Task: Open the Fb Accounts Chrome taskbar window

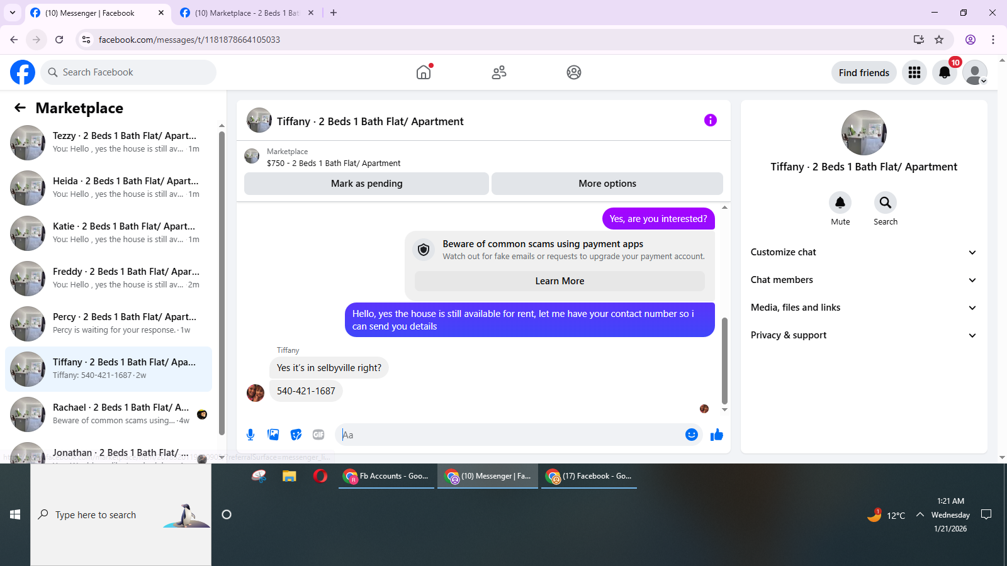Action: coord(386,476)
